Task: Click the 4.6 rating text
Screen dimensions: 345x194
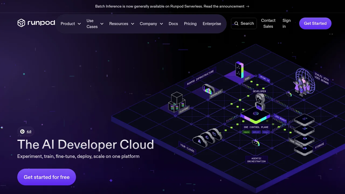Action: click(29, 131)
